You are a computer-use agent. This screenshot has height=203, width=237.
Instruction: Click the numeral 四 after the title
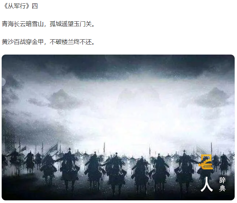pos(35,6)
